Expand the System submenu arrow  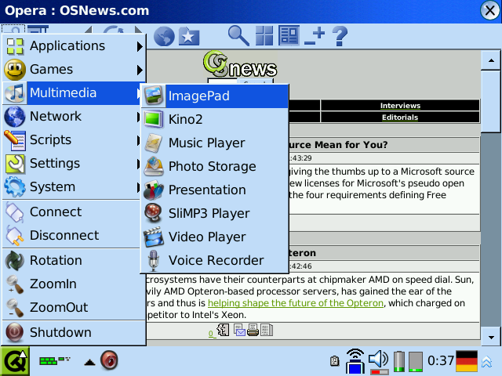(138, 187)
